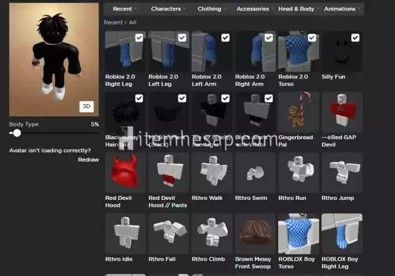Uncheck the Silly Fun face checkbox
Viewport: 395px width, 276px height.
coord(355,38)
